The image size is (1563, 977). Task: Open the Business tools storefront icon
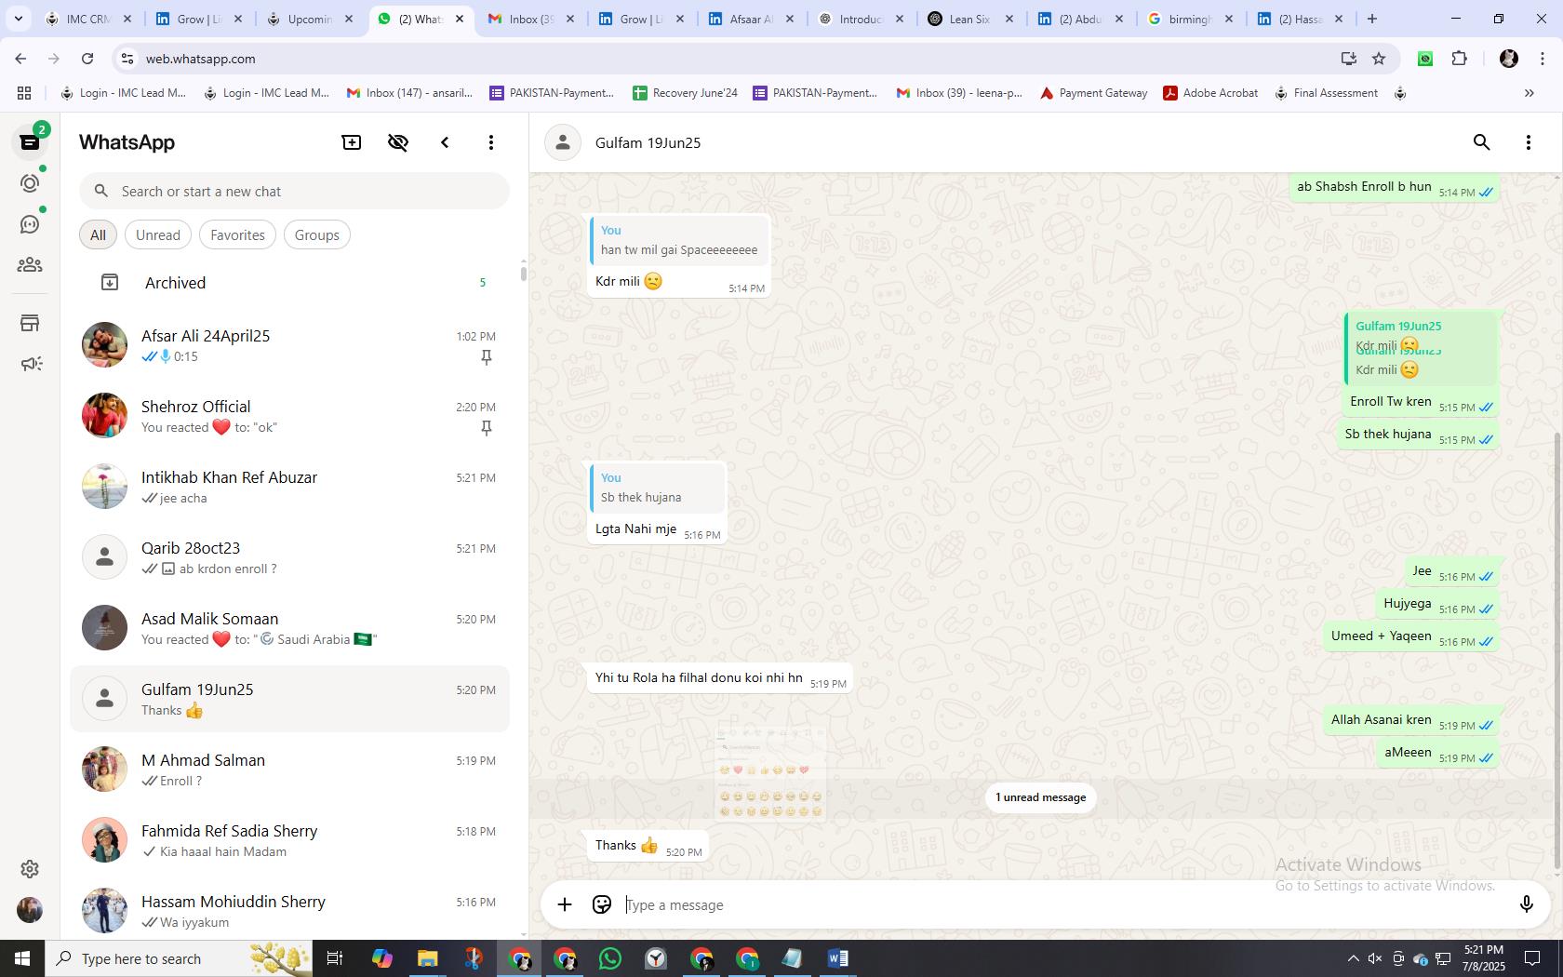[30, 323]
